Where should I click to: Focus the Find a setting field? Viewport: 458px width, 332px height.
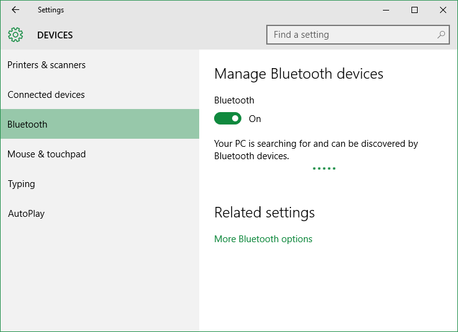click(x=358, y=35)
